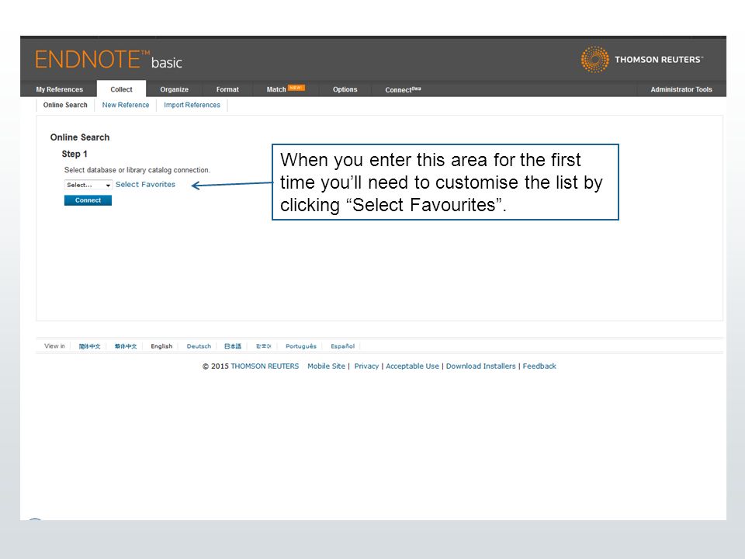Open the Import References sub-tab
This screenshot has width=745, height=559.
pos(192,105)
